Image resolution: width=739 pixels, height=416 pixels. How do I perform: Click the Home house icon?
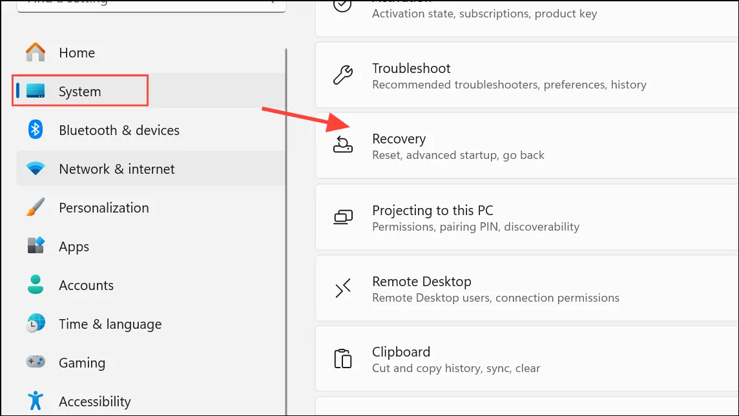36,52
